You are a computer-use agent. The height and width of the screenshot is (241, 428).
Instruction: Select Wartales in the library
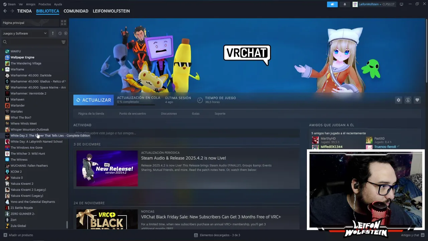17,111
